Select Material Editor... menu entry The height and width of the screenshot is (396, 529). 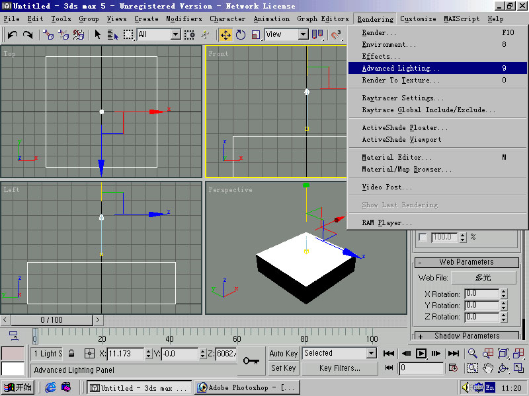pyautogui.click(x=438, y=157)
